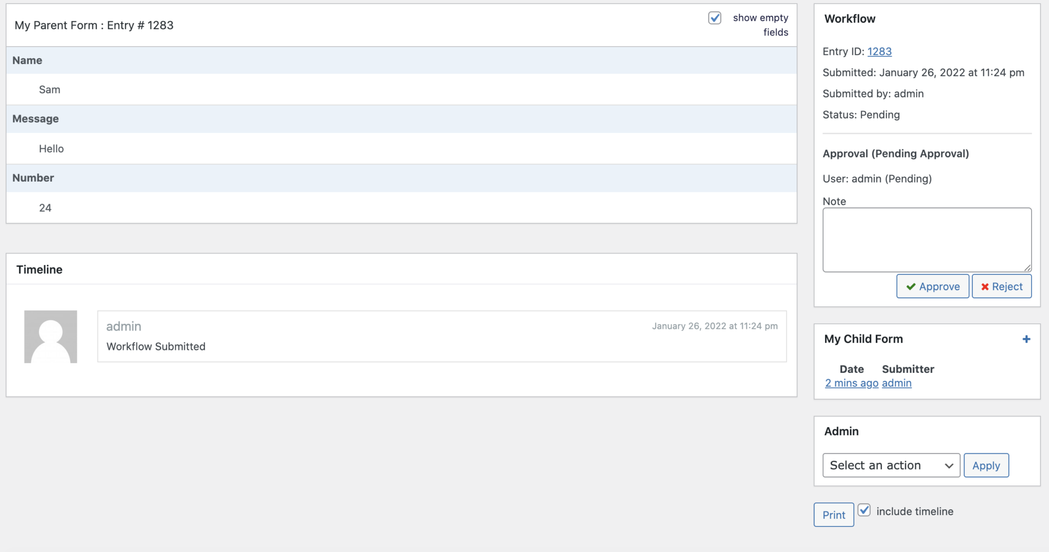Click the Name field value Sam
The width and height of the screenshot is (1049, 552).
click(x=50, y=90)
